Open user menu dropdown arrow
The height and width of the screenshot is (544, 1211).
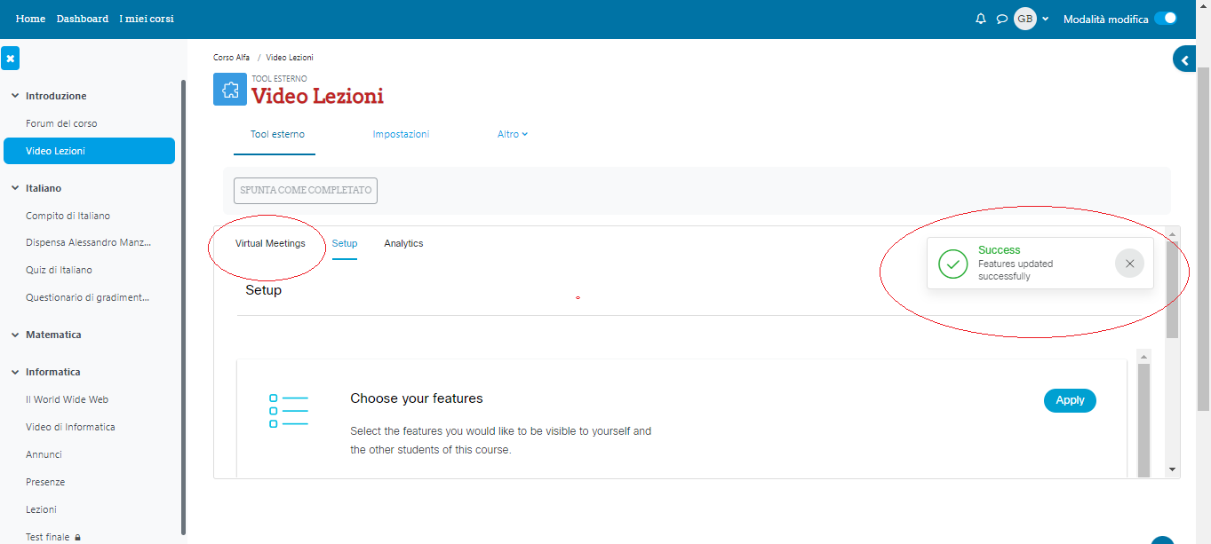pyautogui.click(x=1045, y=19)
